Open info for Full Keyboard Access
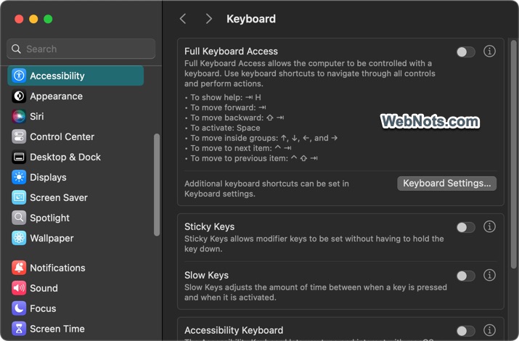This screenshot has height=341, width=519. coord(489,52)
